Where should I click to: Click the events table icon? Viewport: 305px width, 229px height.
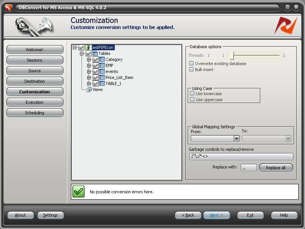[102, 71]
